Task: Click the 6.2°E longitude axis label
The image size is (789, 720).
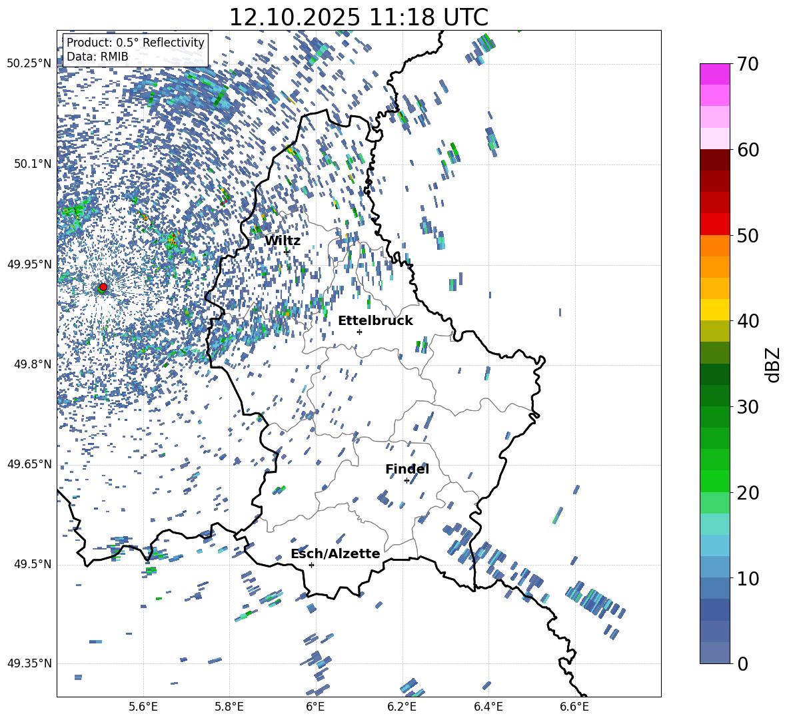Action: click(x=402, y=707)
